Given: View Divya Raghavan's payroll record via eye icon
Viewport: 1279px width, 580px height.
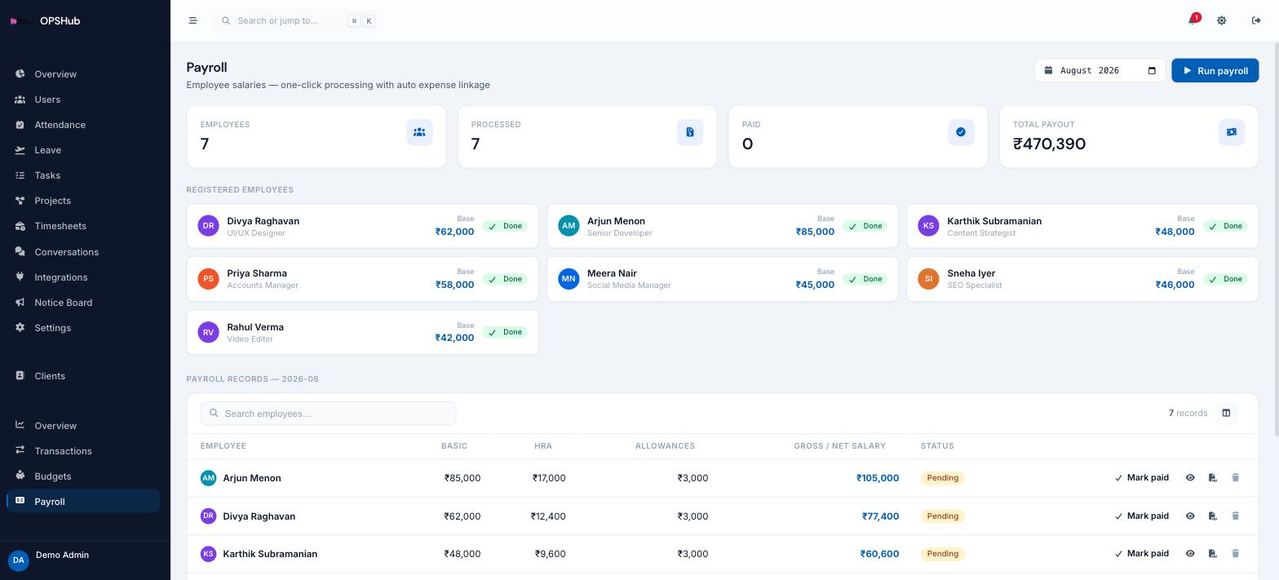Looking at the screenshot, I should [x=1190, y=516].
